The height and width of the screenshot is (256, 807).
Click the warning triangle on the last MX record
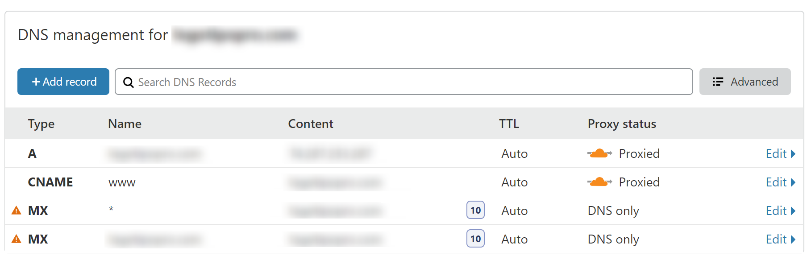17,239
